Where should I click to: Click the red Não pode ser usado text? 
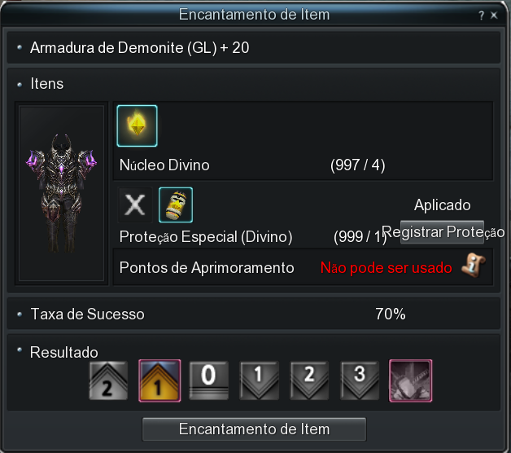(x=387, y=267)
